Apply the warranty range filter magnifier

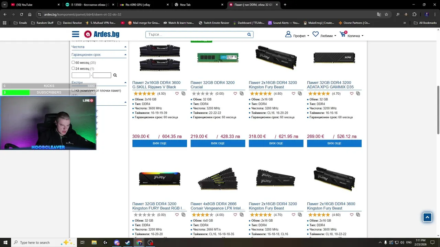click(x=115, y=75)
